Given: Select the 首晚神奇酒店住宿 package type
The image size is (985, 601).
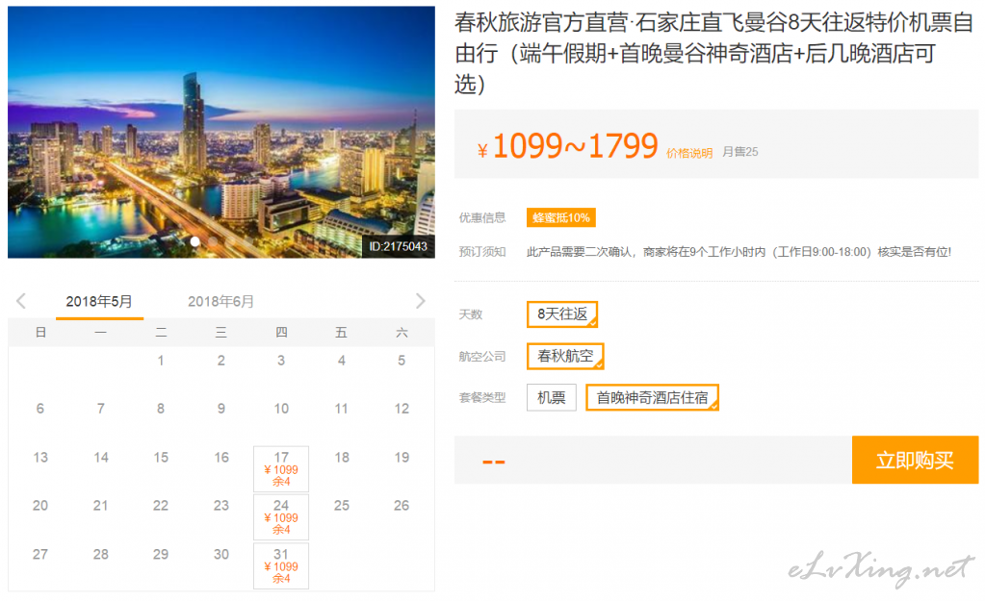Looking at the screenshot, I should [x=652, y=398].
